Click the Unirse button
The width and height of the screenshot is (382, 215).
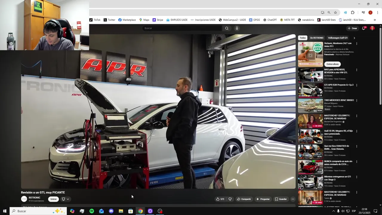point(53,199)
